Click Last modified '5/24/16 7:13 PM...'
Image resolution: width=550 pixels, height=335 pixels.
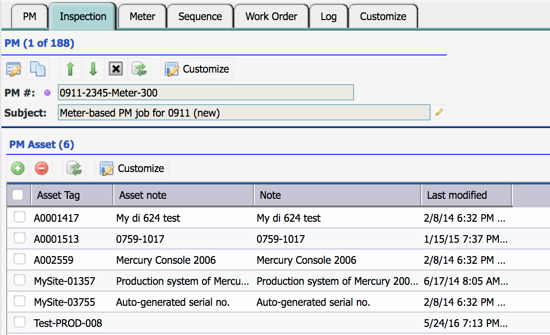click(x=466, y=324)
